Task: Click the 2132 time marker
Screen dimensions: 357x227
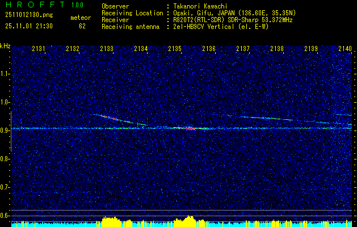Action: 73,48
